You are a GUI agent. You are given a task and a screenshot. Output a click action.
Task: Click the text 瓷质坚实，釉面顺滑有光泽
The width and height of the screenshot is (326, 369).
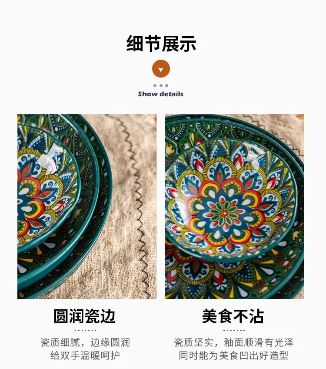[234, 342]
